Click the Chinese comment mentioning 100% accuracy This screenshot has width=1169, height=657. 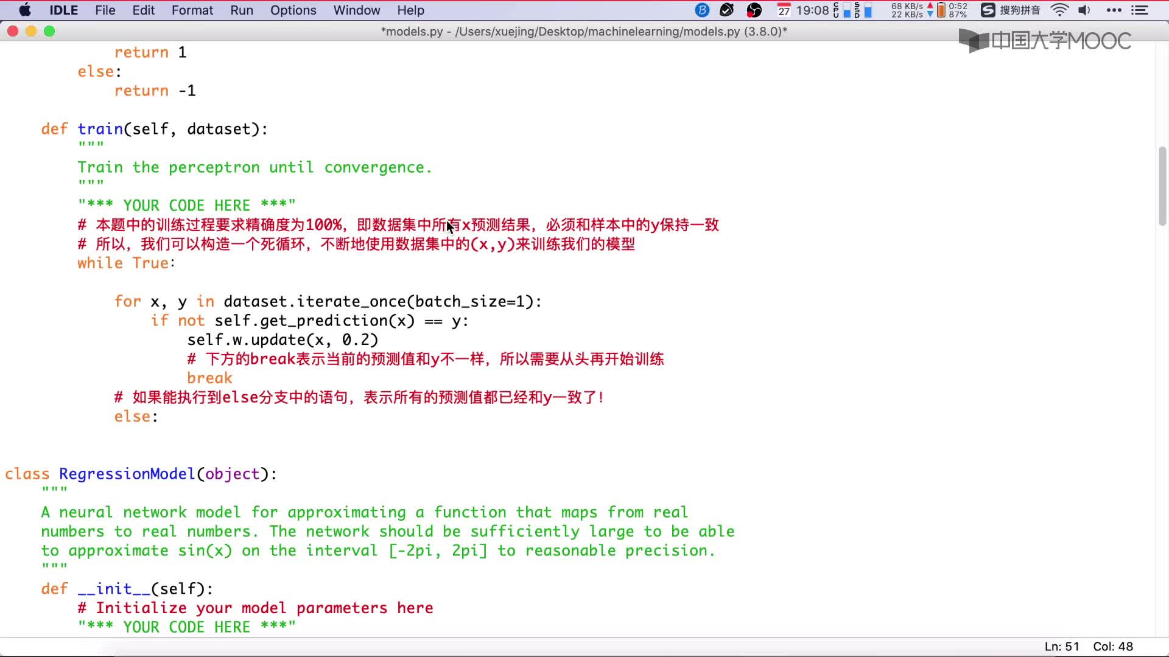[x=398, y=225]
